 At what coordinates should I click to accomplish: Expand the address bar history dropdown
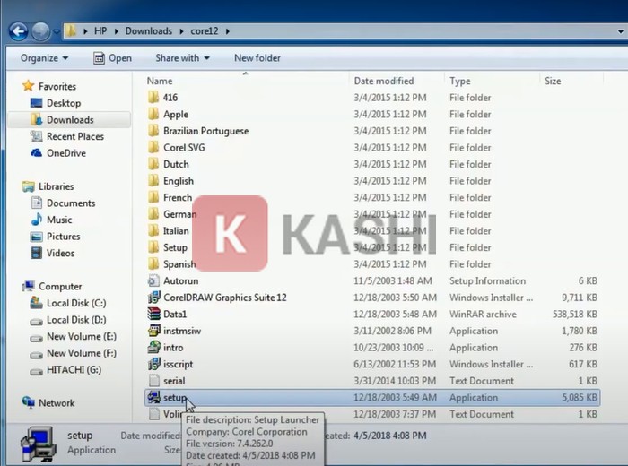(x=620, y=31)
